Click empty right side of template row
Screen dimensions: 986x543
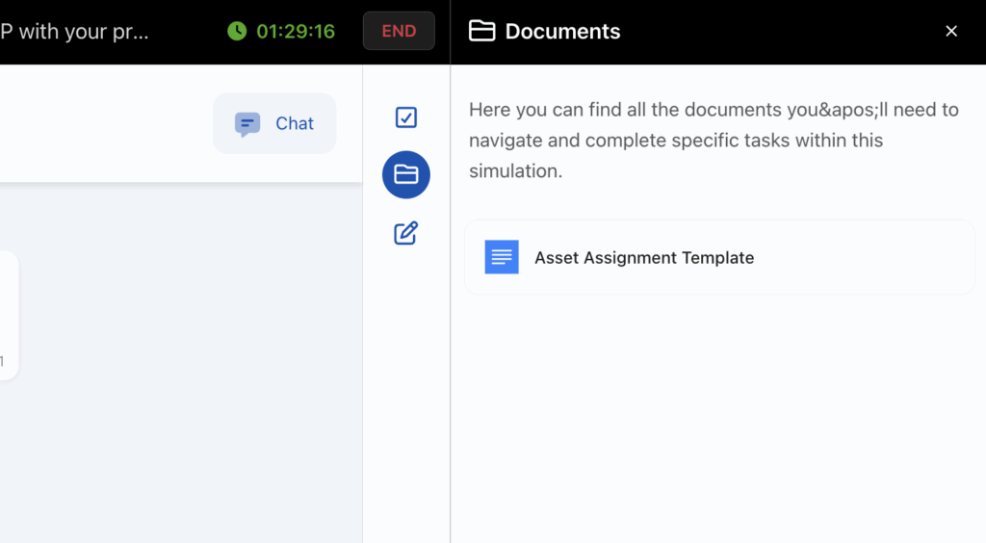[x=867, y=257]
